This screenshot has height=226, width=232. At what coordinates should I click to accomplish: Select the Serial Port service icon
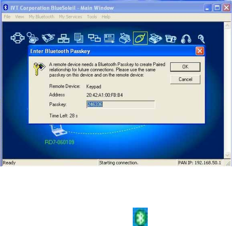point(48,38)
